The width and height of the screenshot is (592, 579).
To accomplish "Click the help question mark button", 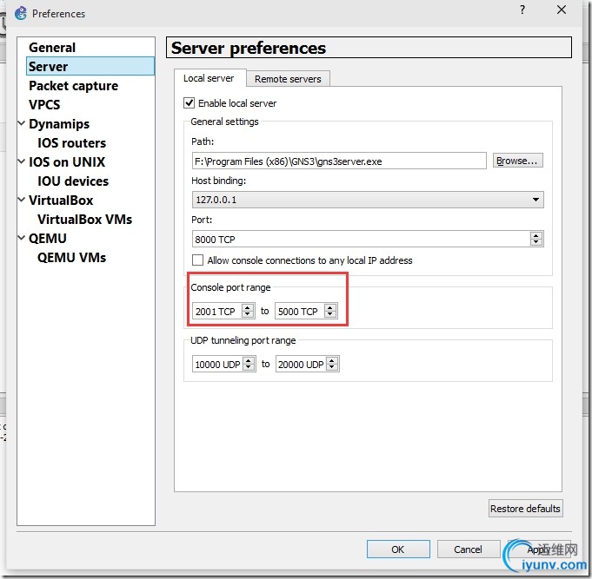I will tap(522, 10).
